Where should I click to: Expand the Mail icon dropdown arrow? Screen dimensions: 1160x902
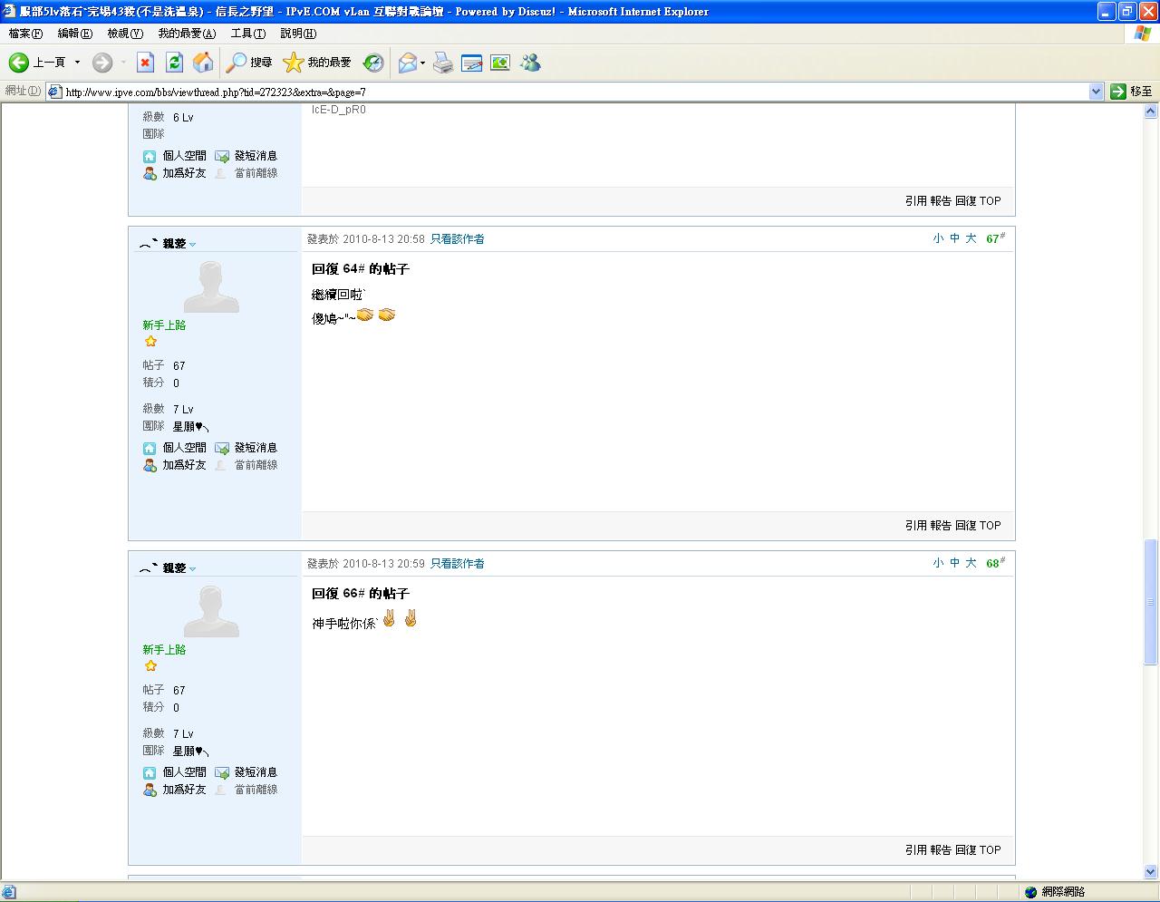coord(423,63)
